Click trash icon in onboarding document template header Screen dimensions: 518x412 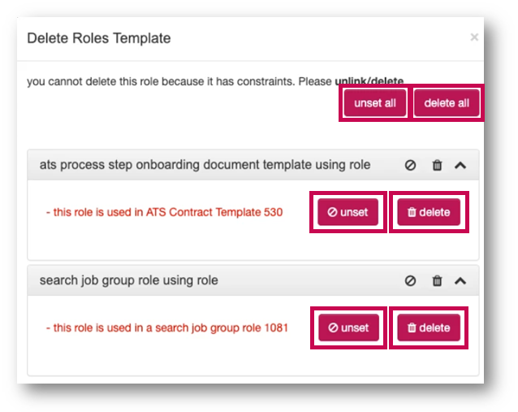coord(437,165)
